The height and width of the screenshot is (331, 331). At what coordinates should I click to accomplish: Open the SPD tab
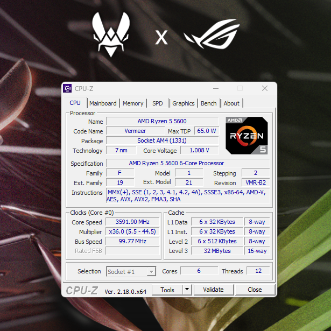pos(157,103)
